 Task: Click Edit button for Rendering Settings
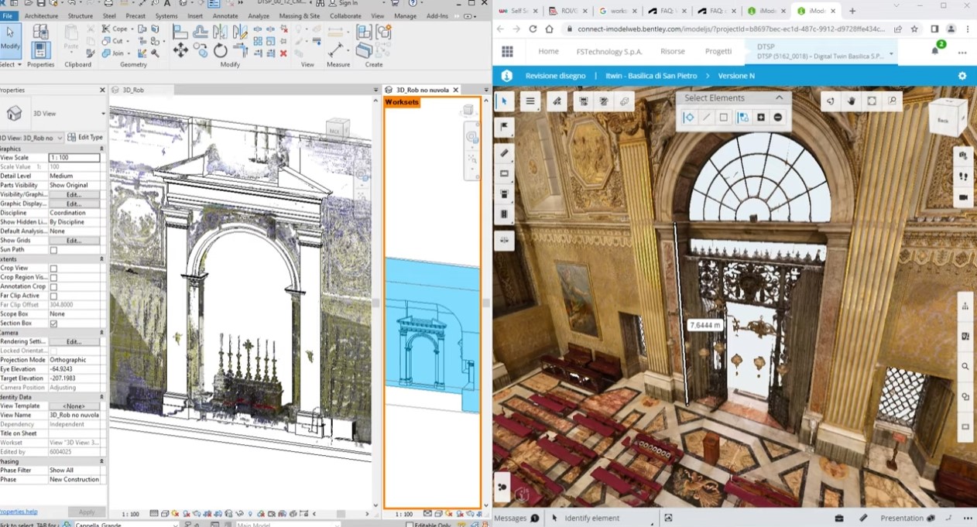coord(74,342)
